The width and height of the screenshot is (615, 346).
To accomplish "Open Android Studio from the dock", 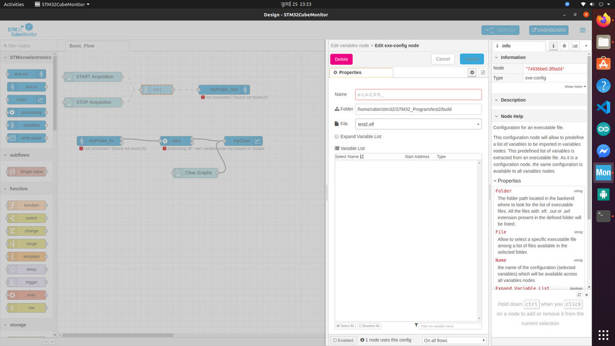I will click(603, 194).
